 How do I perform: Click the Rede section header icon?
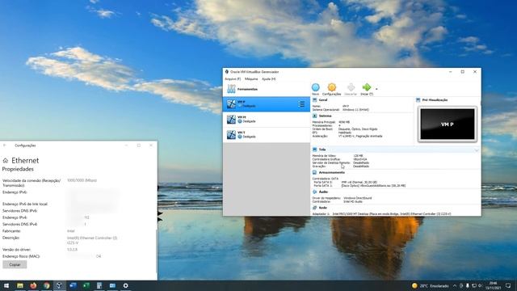coord(314,208)
